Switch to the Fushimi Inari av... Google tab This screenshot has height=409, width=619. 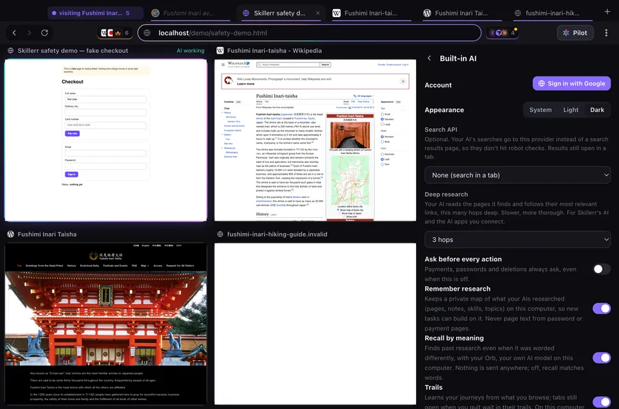point(190,13)
